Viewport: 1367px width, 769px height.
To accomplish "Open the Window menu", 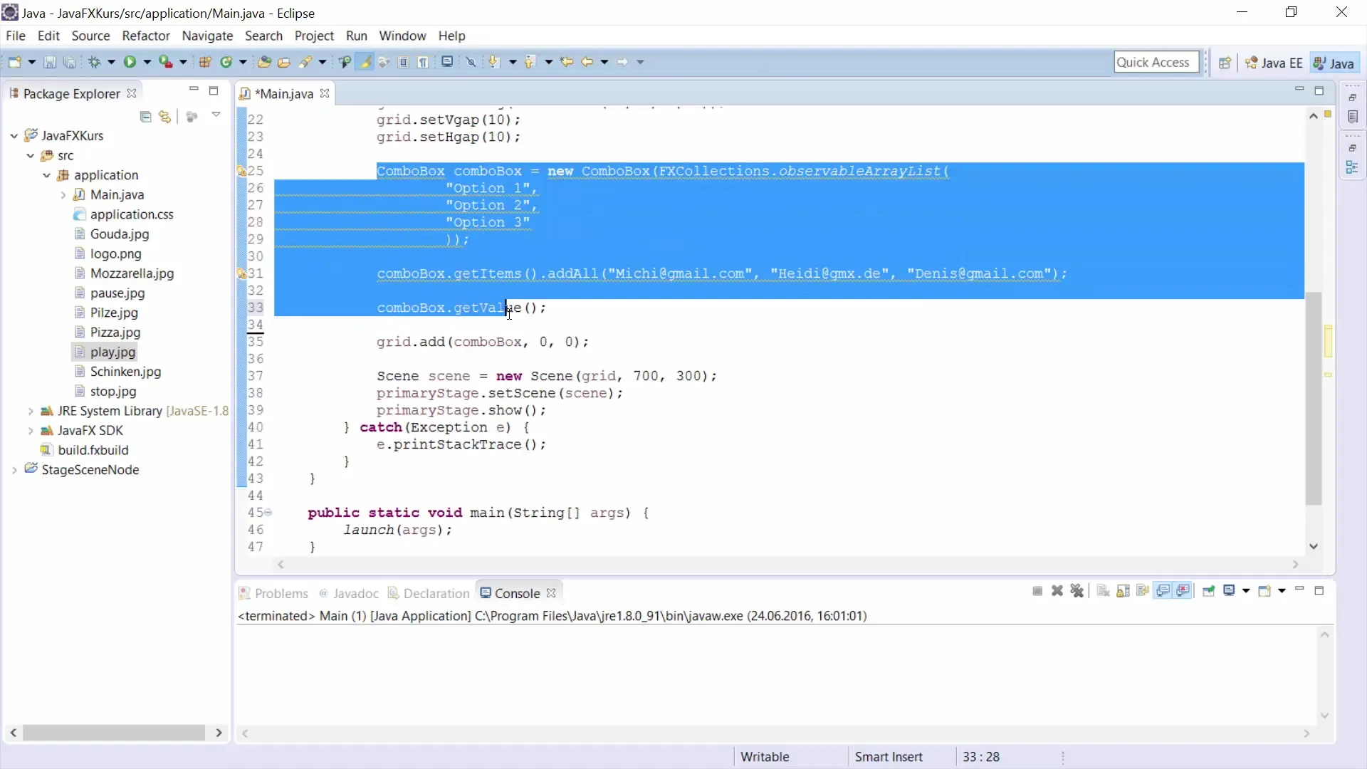I will (x=402, y=36).
